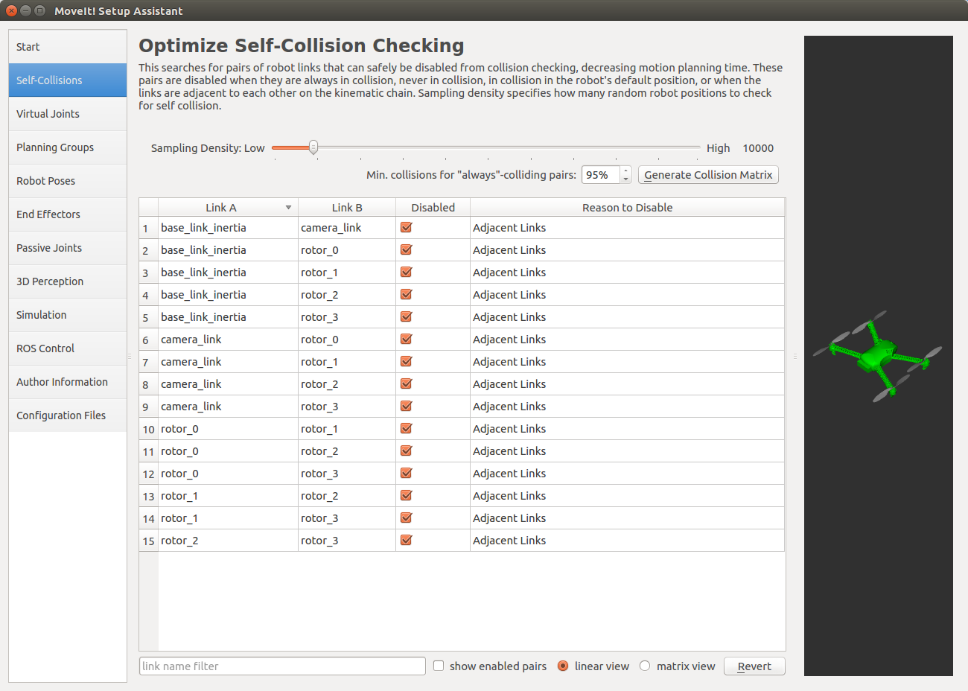968x691 pixels.
Task: Open Configuration Files section
Action: [x=68, y=415]
